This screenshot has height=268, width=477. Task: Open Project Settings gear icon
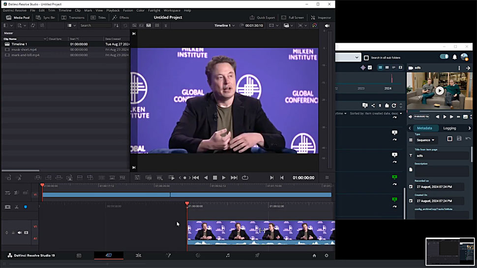click(327, 255)
